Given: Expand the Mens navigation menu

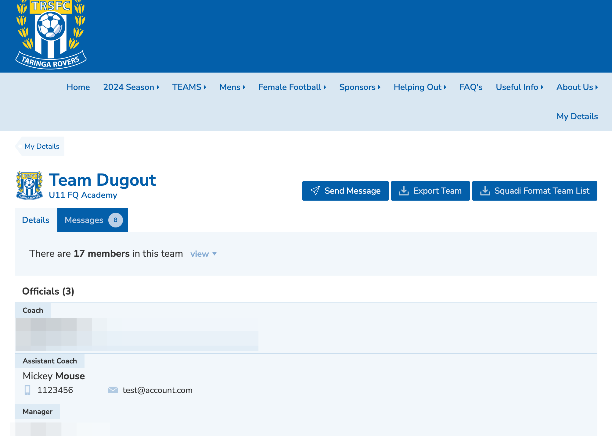Looking at the screenshot, I should pyautogui.click(x=232, y=87).
